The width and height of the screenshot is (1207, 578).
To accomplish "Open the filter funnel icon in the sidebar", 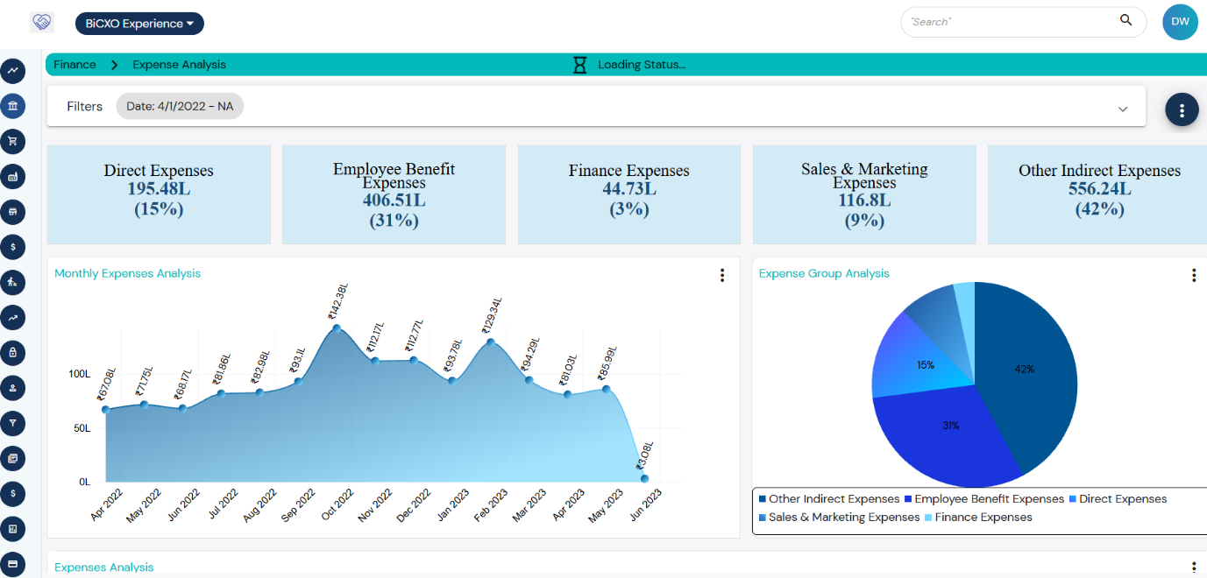I will [12, 423].
